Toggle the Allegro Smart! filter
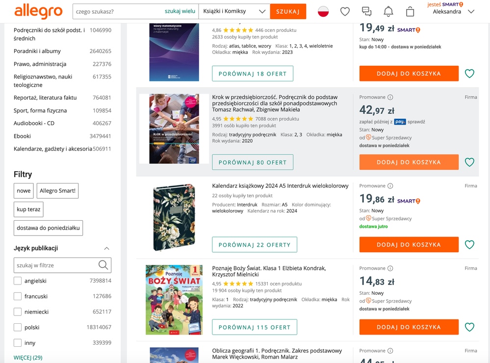Viewport: 490px width, 363px height. point(57,191)
